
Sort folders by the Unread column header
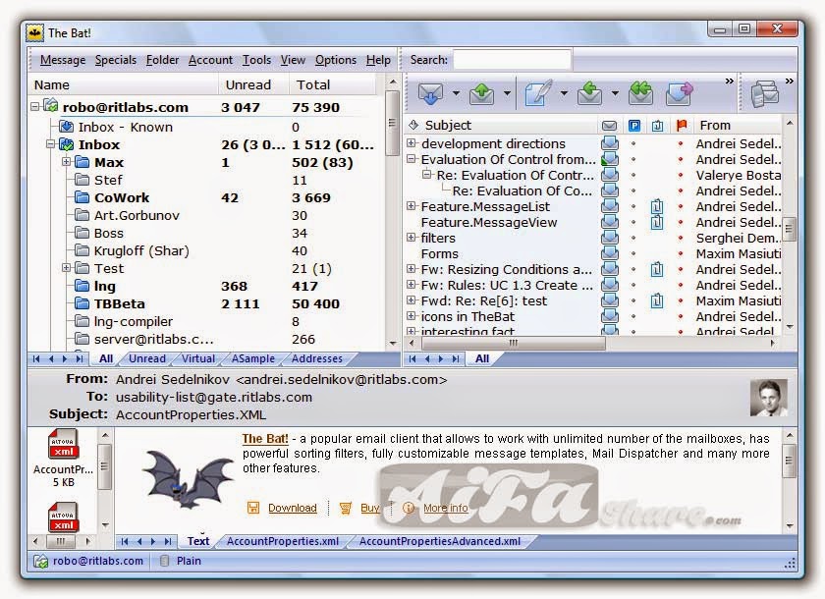[253, 84]
